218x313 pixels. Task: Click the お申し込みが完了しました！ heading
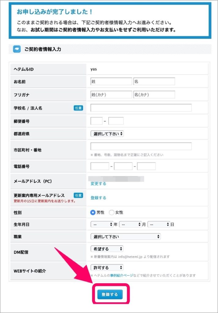pyautogui.click(x=55, y=12)
